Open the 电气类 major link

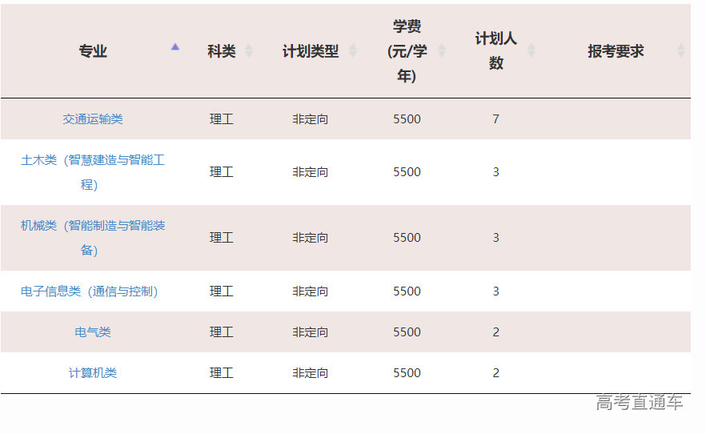click(x=93, y=332)
